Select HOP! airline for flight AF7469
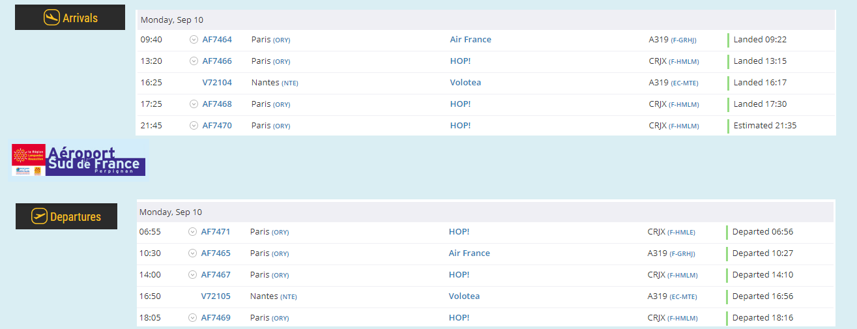 pos(459,318)
